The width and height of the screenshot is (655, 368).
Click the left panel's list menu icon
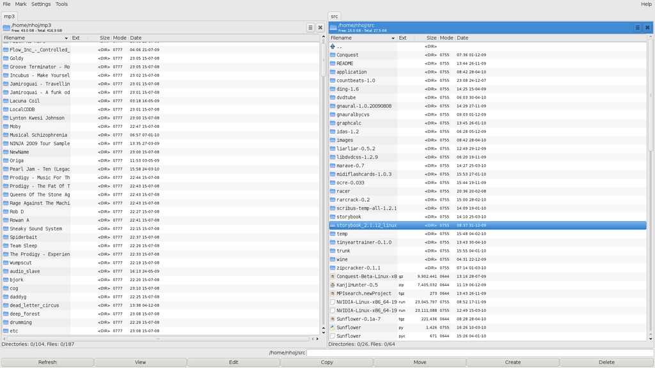click(x=310, y=27)
